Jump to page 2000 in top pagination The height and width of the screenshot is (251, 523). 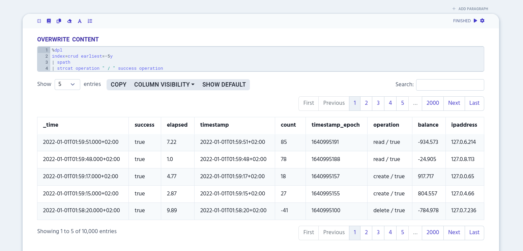point(433,103)
